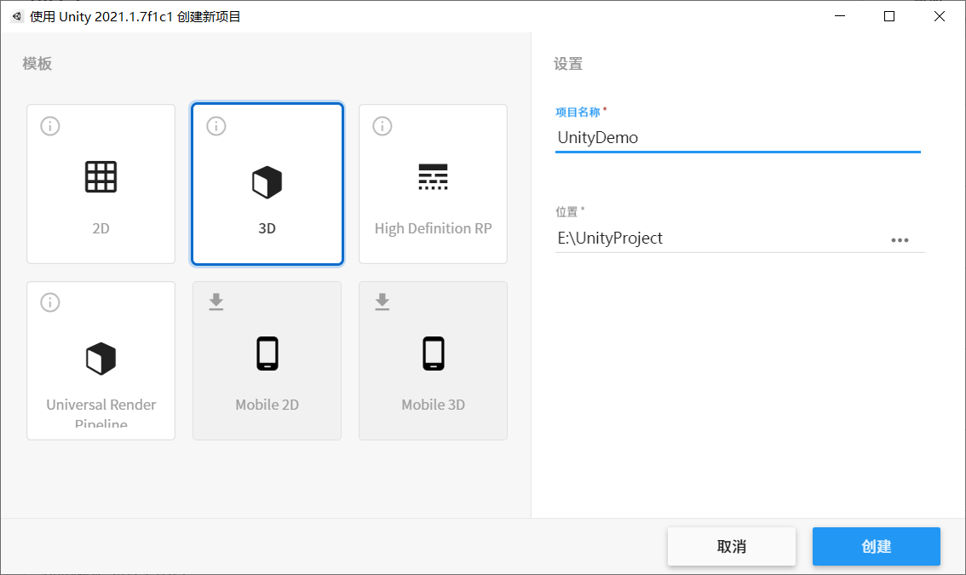
Task: Click the 模板 heading
Action: coord(37,64)
